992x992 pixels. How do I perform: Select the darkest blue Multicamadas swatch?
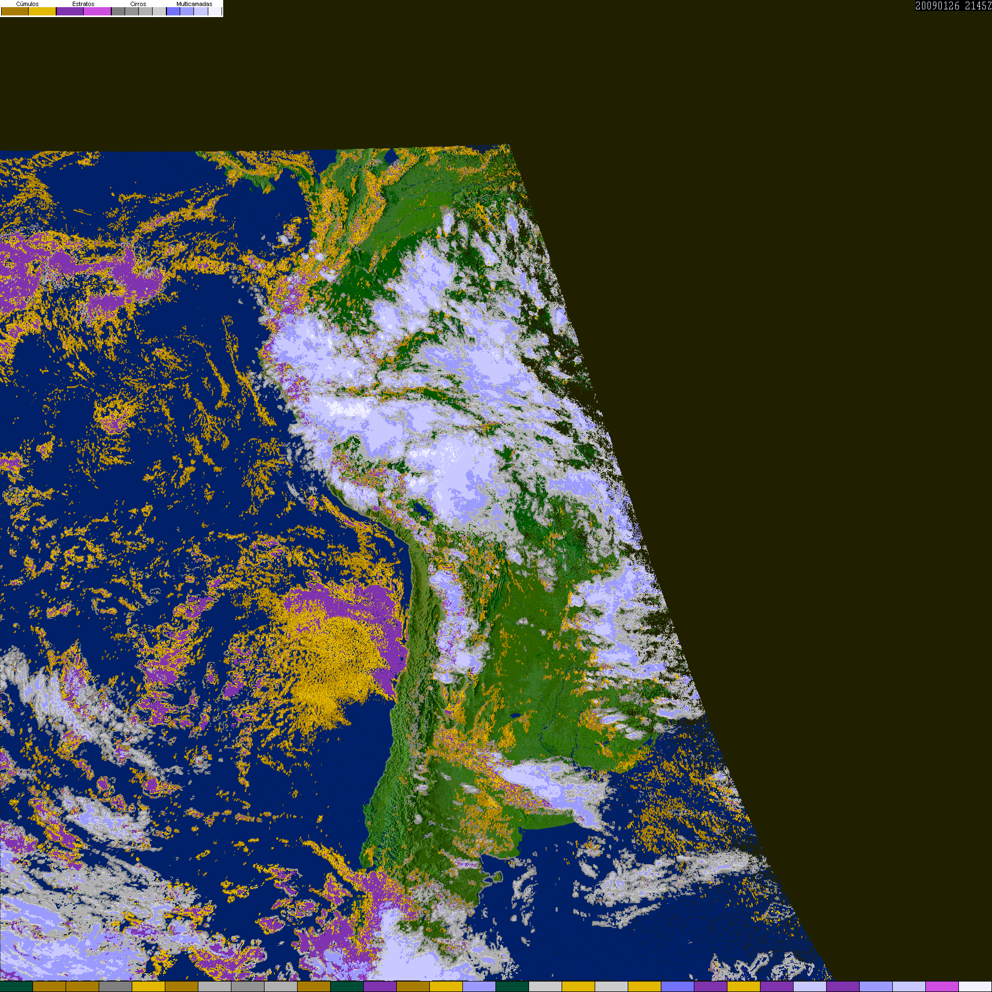[x=174, y=11]
